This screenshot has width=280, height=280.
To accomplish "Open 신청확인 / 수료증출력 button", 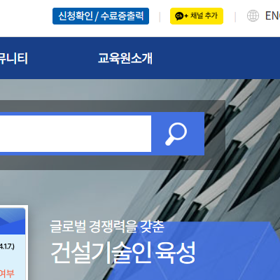I will [x=101, y=16].
